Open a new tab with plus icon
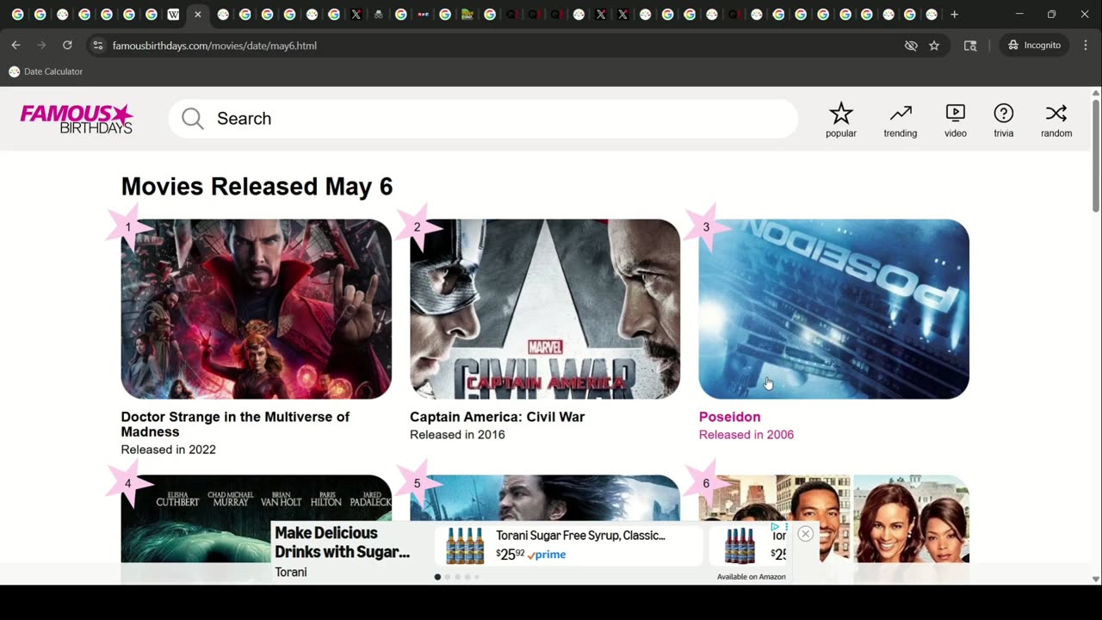This screenshot has width=1102, height=620. pos(954,15)
